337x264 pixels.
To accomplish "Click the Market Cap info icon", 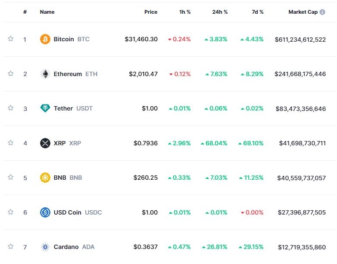I will tap(322, 12).
